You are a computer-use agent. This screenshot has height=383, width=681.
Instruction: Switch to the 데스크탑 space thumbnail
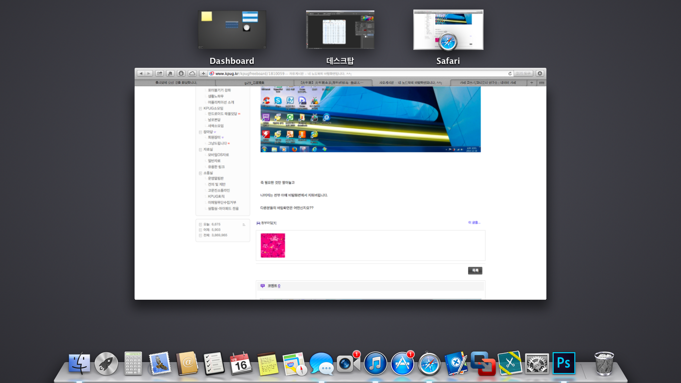pyautogui.click(x=340, y=30)
